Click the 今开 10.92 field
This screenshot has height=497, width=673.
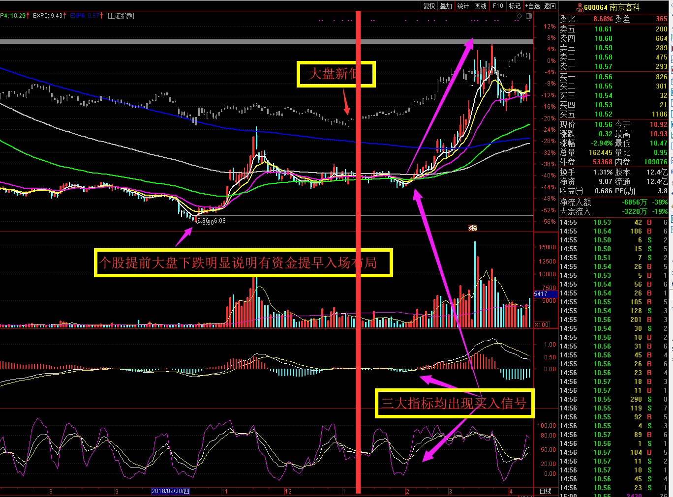click(641, 124)
